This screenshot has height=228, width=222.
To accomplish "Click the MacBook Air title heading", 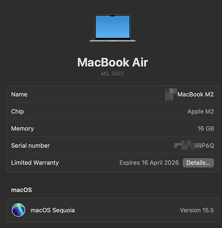I will (x=112, y=62).
